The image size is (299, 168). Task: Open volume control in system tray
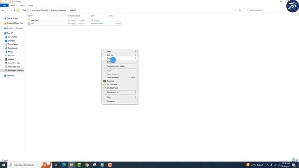click(x=278, y=165)
